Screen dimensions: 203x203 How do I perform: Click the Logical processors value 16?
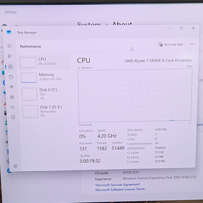pyautogui.click(x=156, y=143)
